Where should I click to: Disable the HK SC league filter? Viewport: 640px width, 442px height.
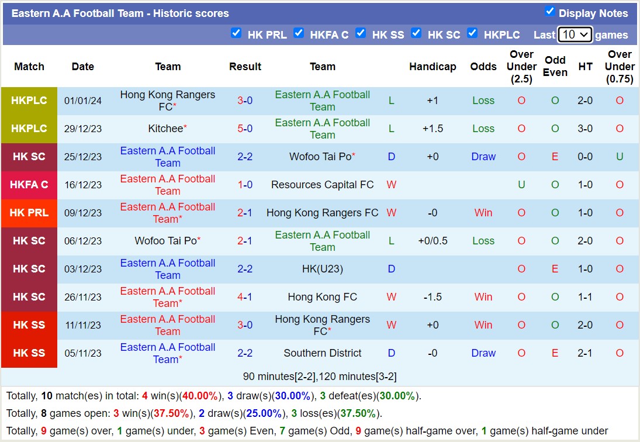click(416, 34)
